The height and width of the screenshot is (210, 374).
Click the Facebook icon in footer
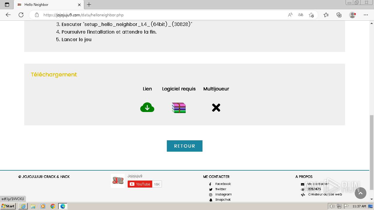pyautogui.click(x=210, y=184)
